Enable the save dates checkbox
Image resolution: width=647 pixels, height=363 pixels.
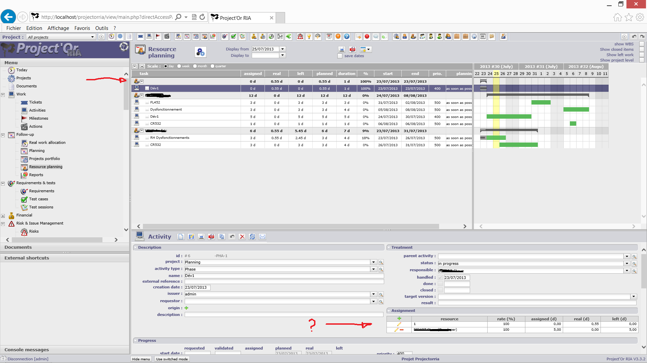[340, 56]
